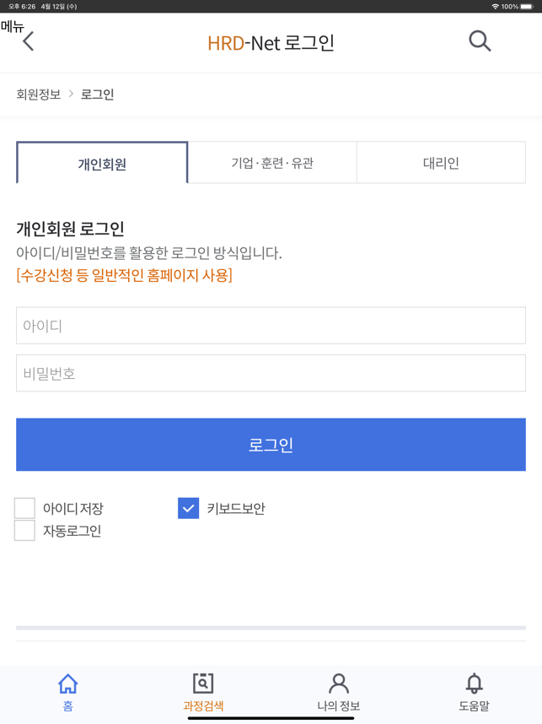
Task: Open 회원정보 breadcrumb link
Action: [x=39, y=95]
